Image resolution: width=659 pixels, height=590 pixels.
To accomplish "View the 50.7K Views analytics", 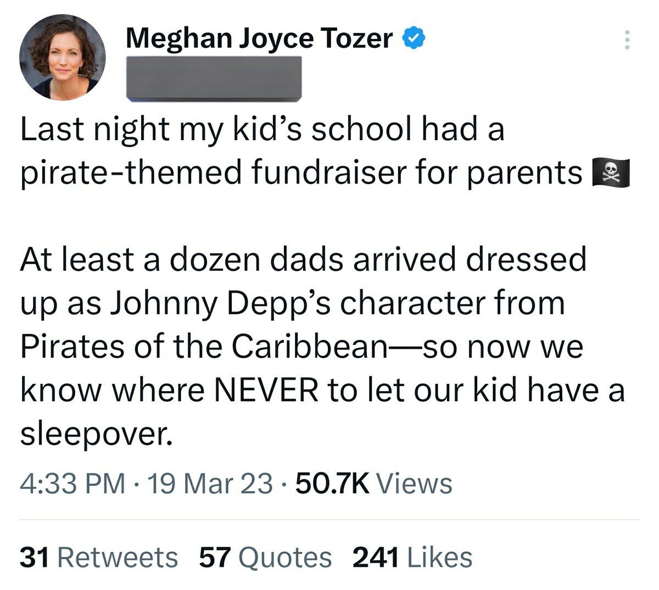I will point(373,483).
